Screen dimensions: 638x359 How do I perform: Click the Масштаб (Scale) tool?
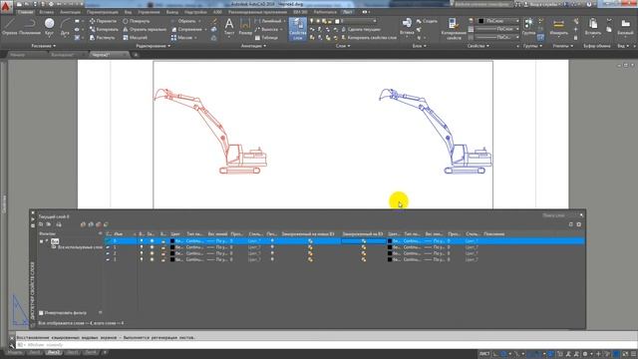tap(135, 38)
